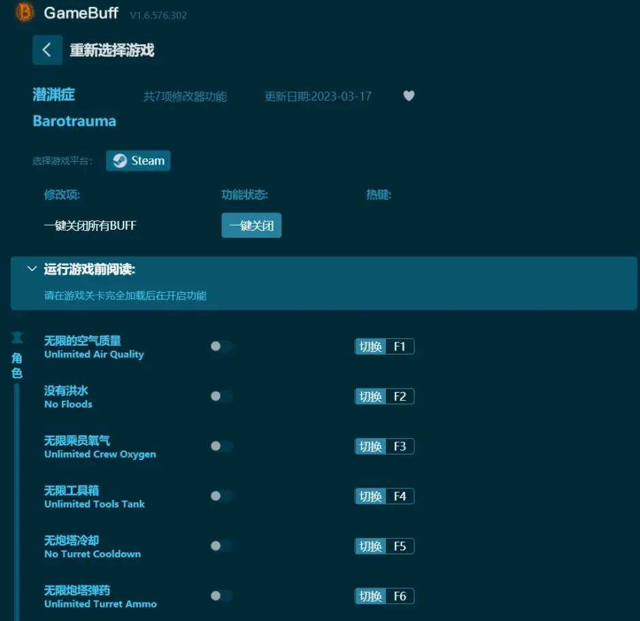Edit the F4 hotkey for Tools Tank
The width and height of the screenshot is (640, 621).
click(399, 496)
